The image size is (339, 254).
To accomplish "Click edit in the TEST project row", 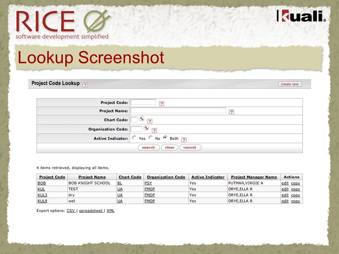I will (x=285, y=189).
